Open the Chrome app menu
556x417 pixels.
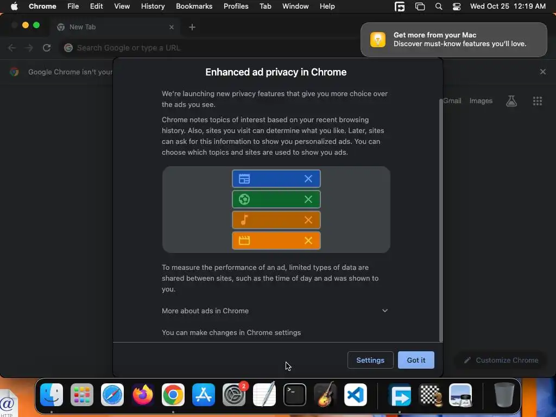coord(42,7)
